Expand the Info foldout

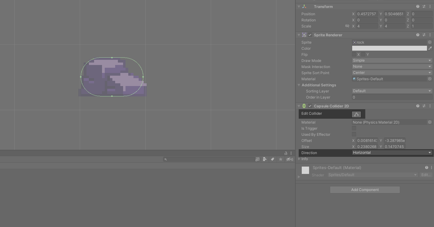[299, 159]
